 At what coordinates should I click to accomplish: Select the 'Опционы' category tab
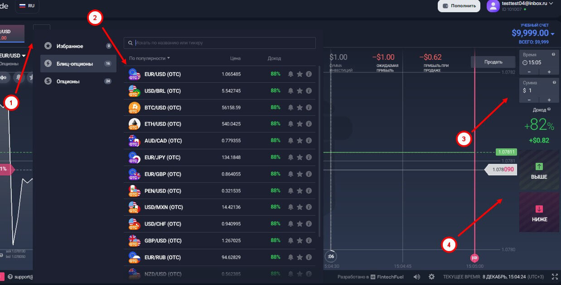point(68,81)
